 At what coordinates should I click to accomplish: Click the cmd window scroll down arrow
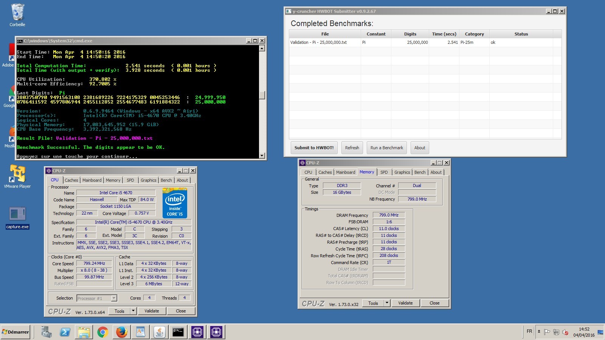(x=262, y=155)
